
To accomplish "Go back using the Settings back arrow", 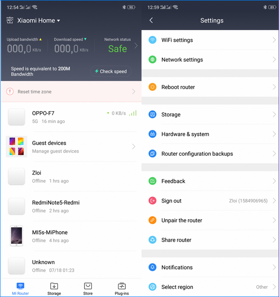I will [151, 20].
